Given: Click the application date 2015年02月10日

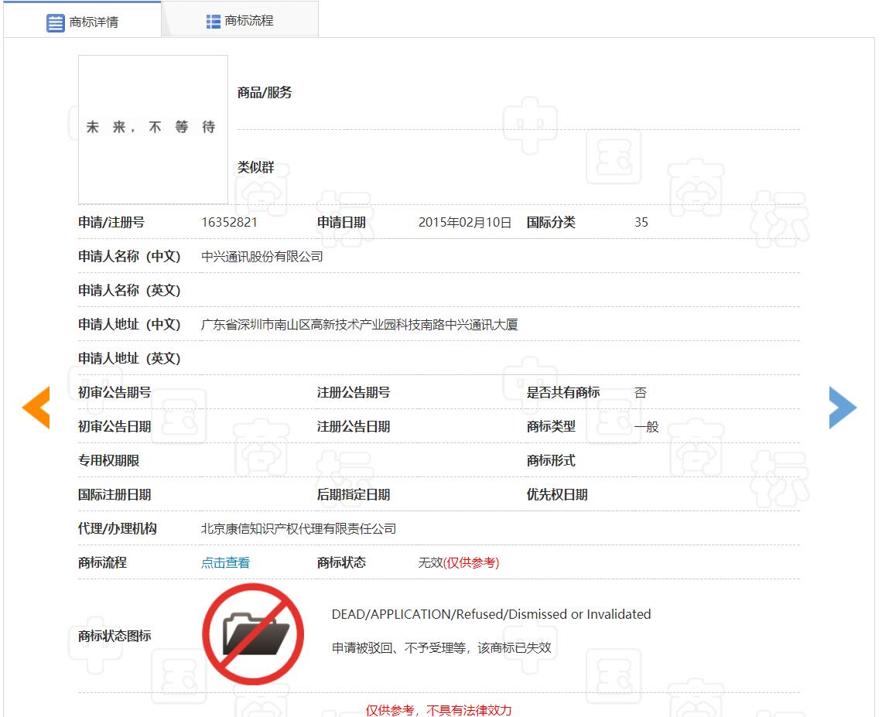Looking at the screenshot, I should coord(465,223).
